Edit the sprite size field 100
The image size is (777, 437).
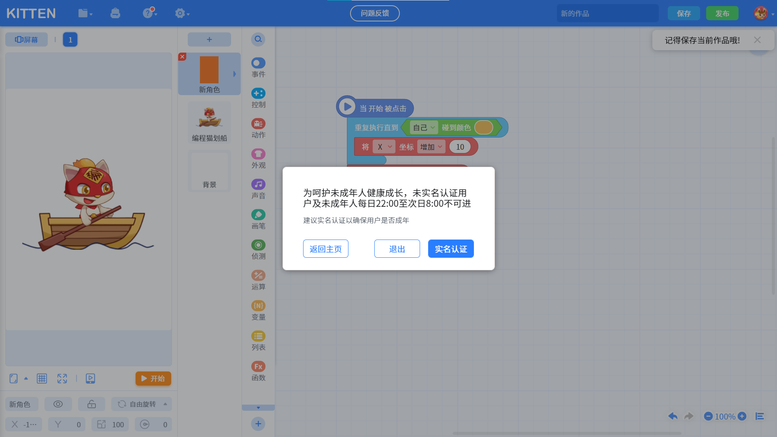coord(110,424)
